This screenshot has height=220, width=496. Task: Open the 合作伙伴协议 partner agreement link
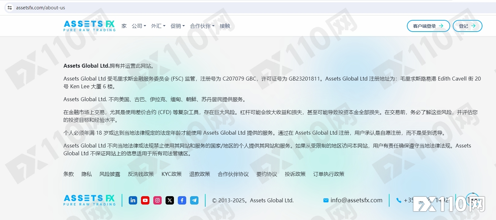tap(233, 174)
